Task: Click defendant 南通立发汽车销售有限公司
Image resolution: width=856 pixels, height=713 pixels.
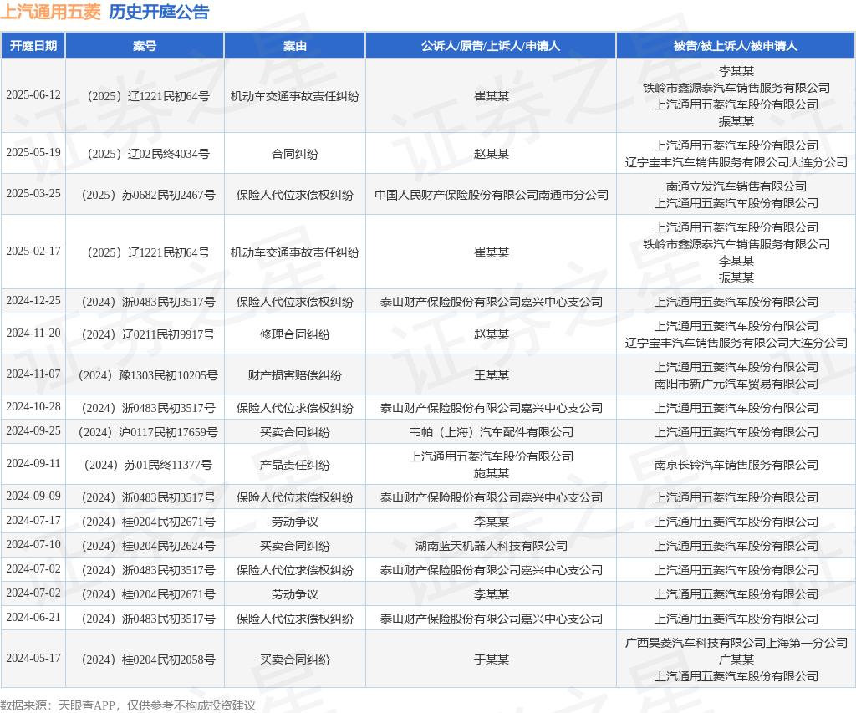Action: (736, 186)
